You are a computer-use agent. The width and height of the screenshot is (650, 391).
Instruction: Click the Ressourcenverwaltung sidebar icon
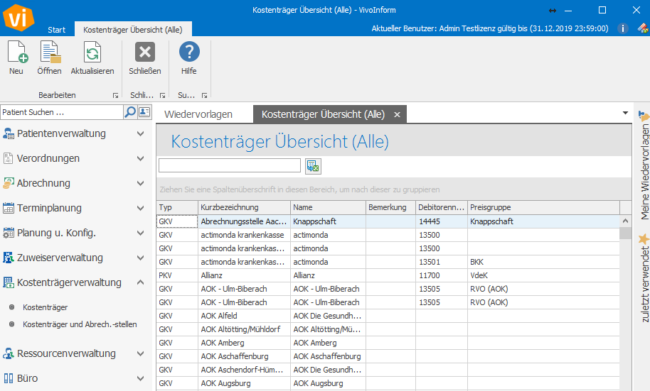(x=9, y=353)
